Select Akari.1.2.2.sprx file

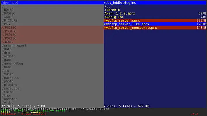[x=155, y=13]
